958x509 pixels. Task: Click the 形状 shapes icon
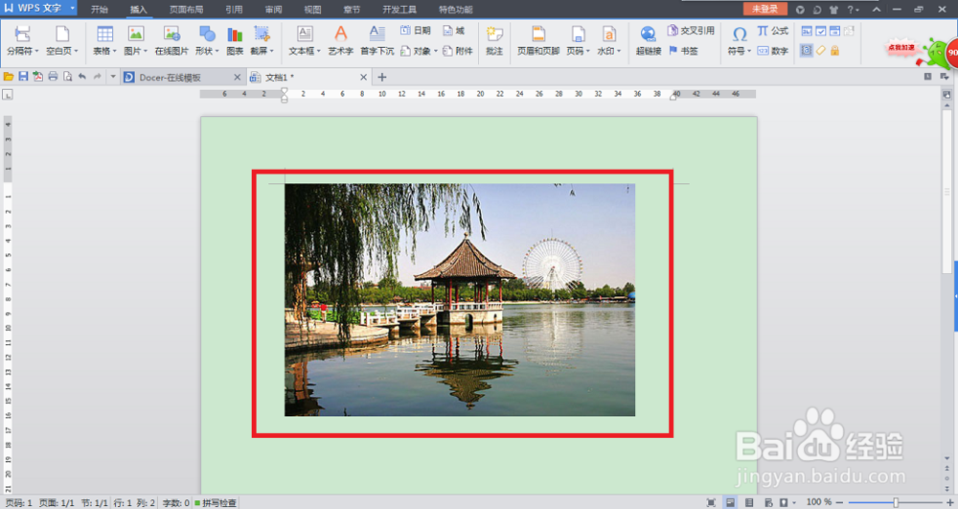(x=207, y=35)
